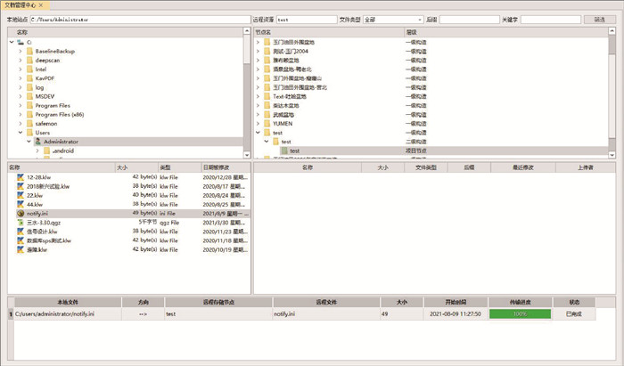Click the 筛选 filter button
Image resolution: width=624 pixels, height=366 pixels.
pyautogui.click(x=599, y=19)
